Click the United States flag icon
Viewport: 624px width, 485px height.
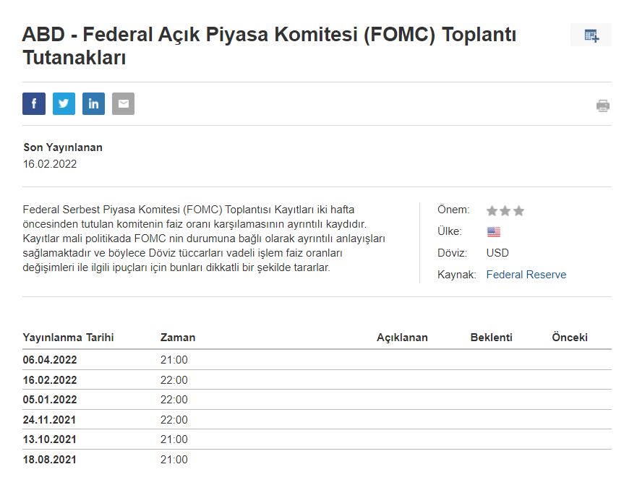pos(493,232)
